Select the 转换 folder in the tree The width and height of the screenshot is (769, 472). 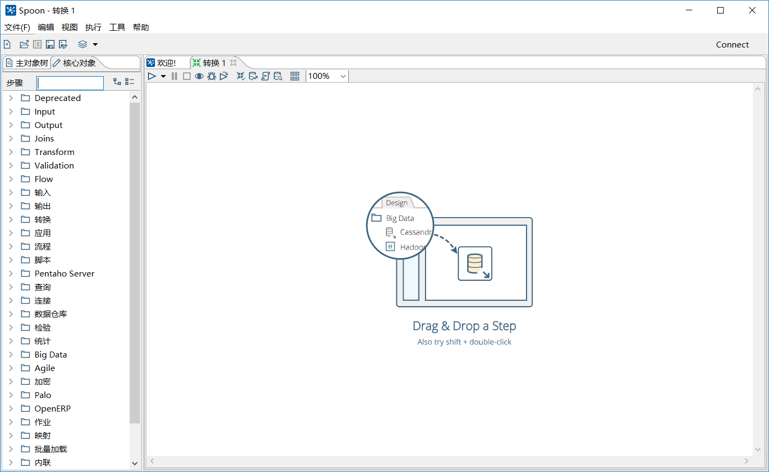point(43,220)
